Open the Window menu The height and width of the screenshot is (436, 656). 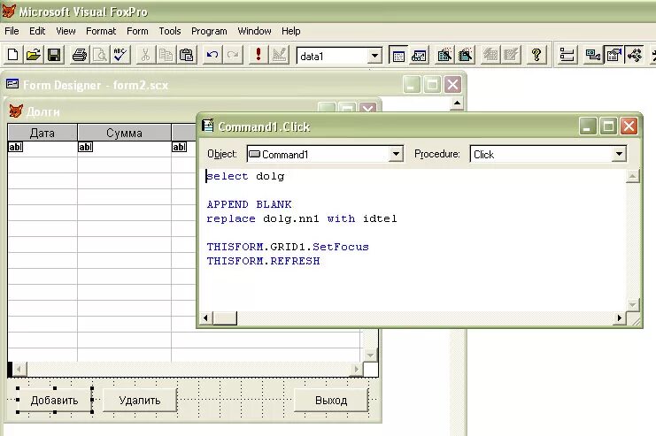click(x=254, y=31)
